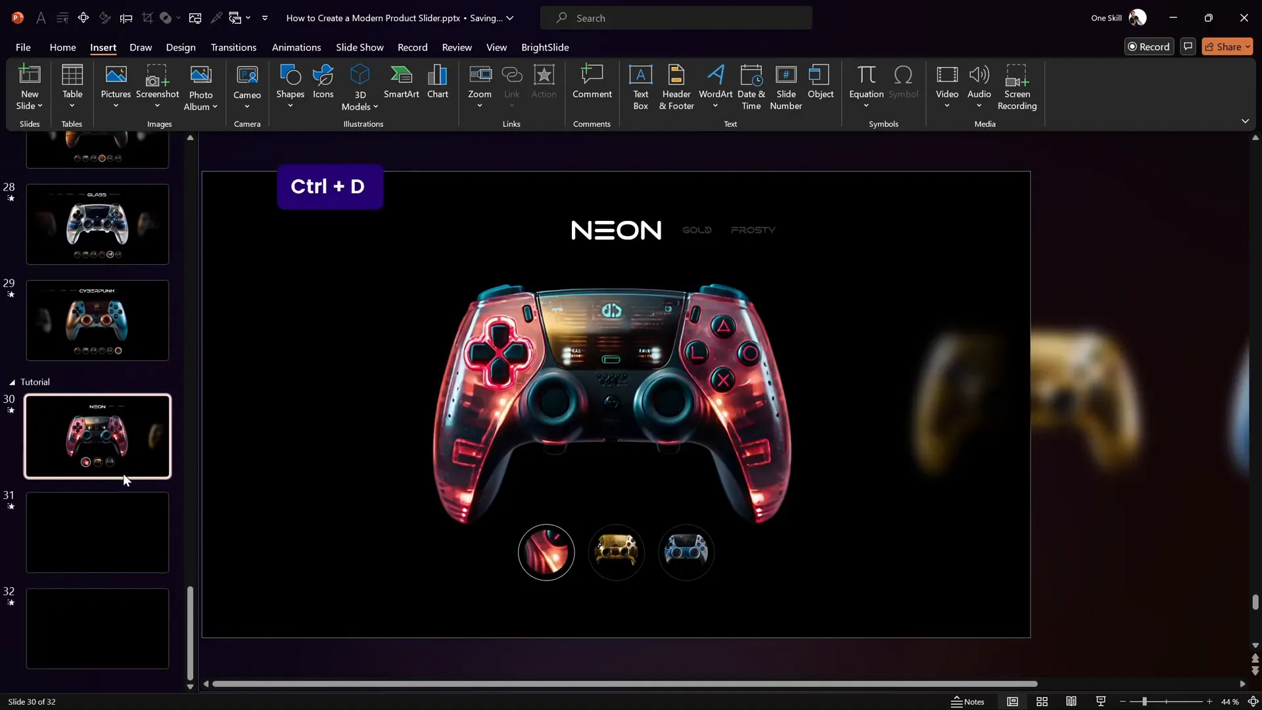Toggle the Notes pane

(968, 701)
